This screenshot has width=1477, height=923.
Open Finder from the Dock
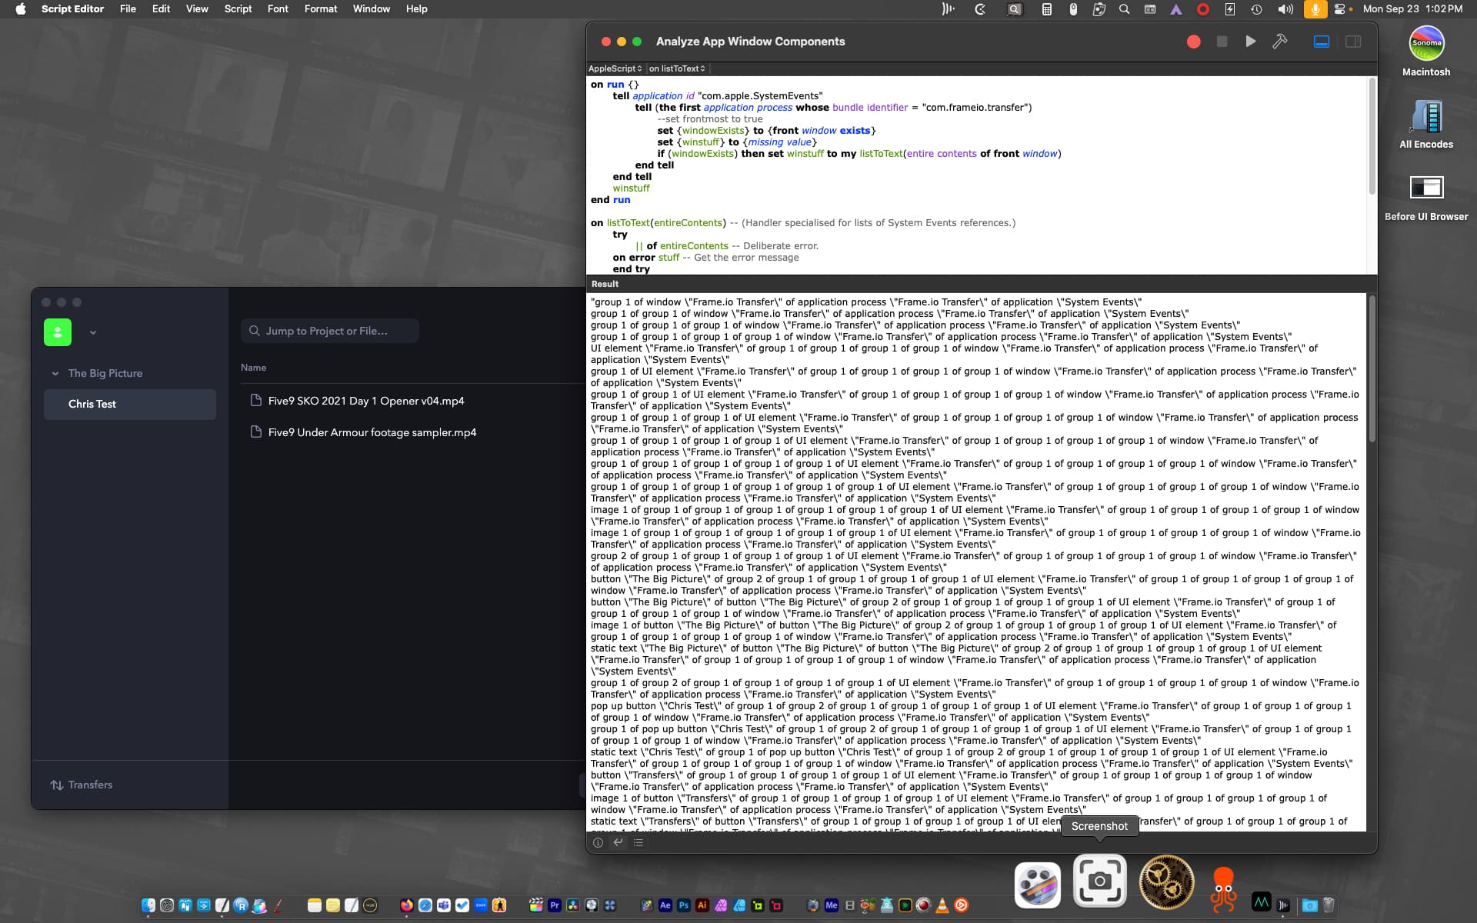[x=148, y=905]
